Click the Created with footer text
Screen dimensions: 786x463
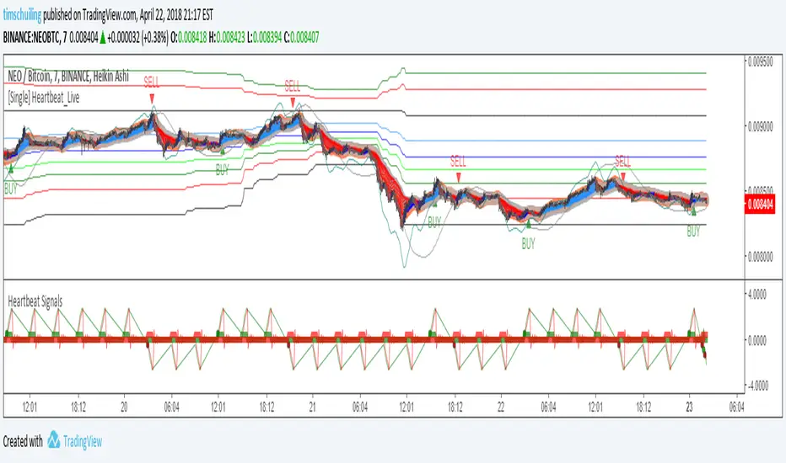pos(23,441)
